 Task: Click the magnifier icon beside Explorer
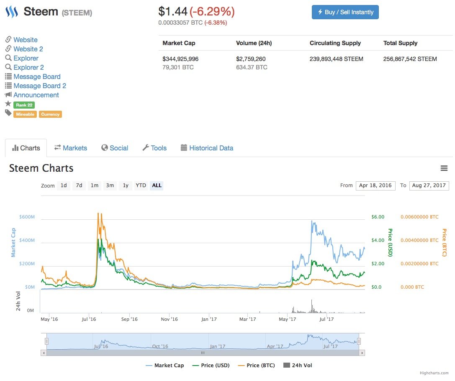(x=8, y=58)
